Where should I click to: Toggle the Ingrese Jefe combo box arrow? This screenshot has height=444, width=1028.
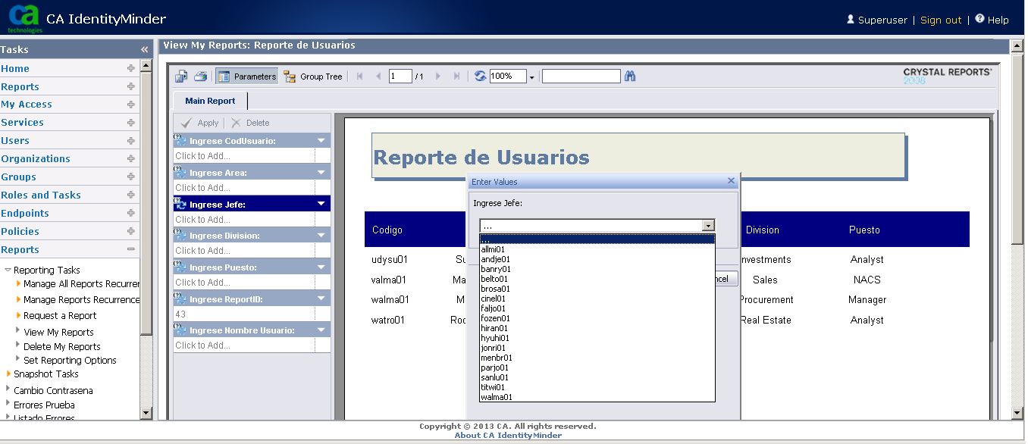click(x=708, y=226)
